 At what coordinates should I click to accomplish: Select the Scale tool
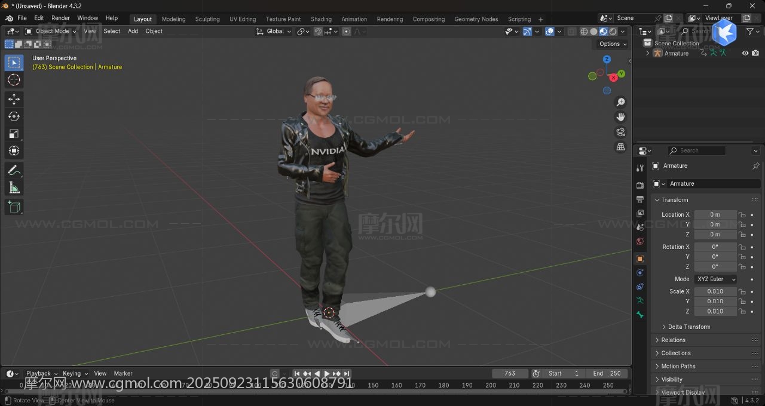[x=14, y=134]
